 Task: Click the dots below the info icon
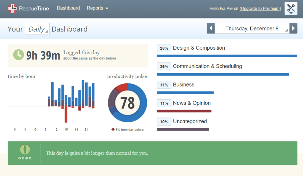point(25,158)
